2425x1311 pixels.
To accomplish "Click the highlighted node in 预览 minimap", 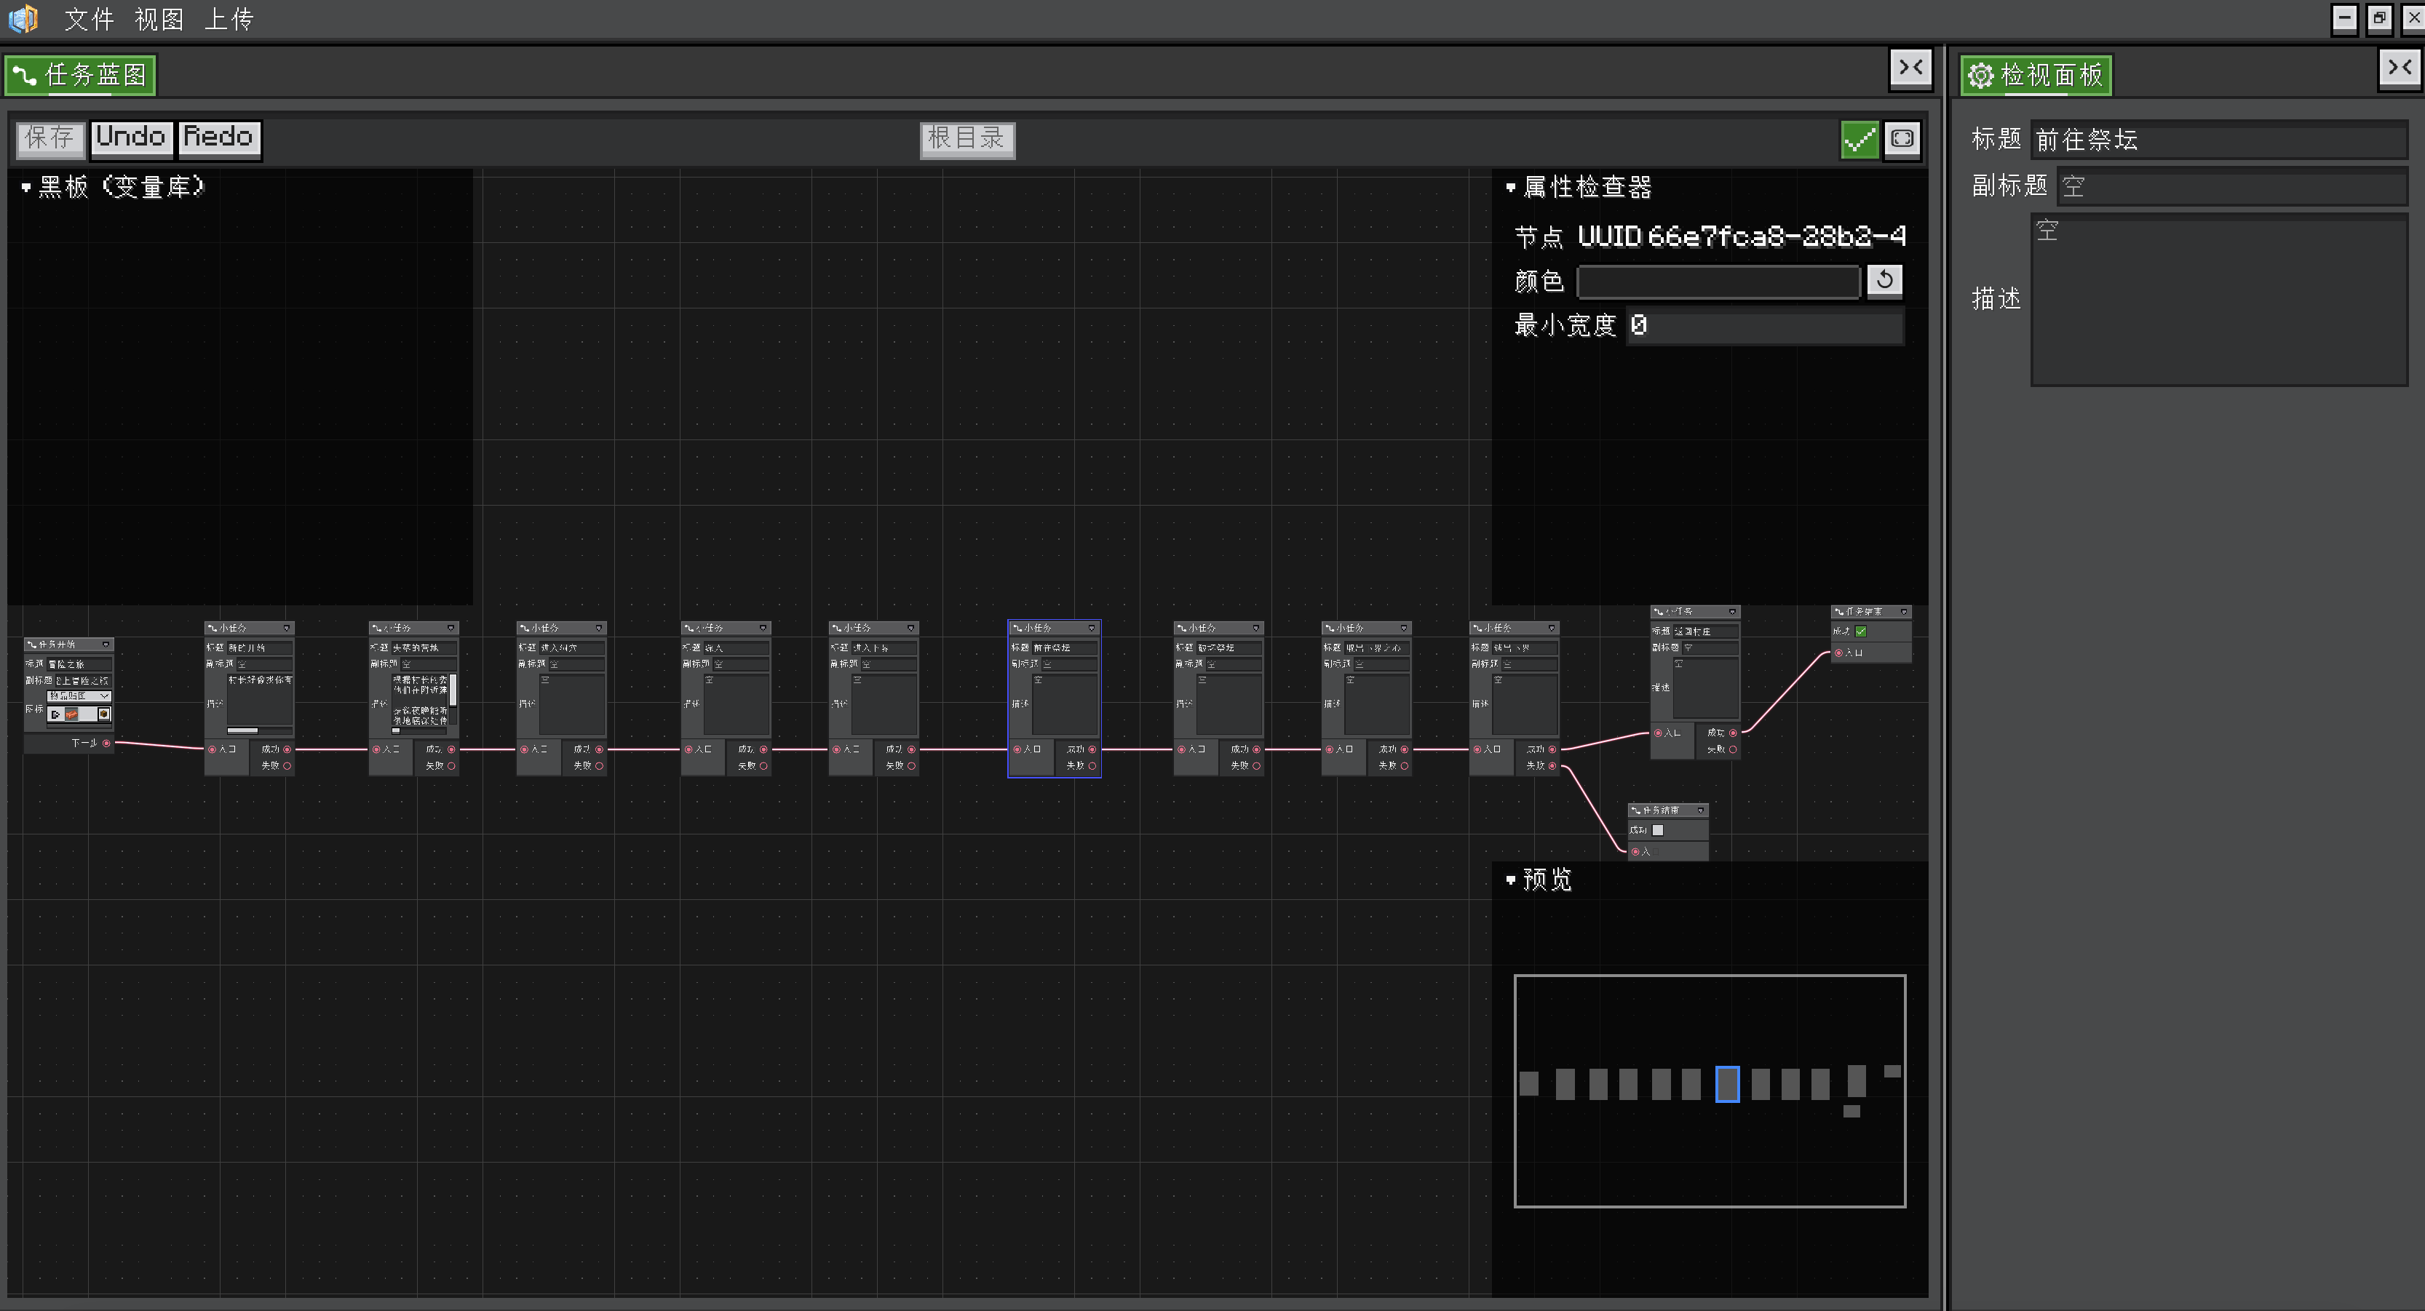I will (x=1728, y=1084).
